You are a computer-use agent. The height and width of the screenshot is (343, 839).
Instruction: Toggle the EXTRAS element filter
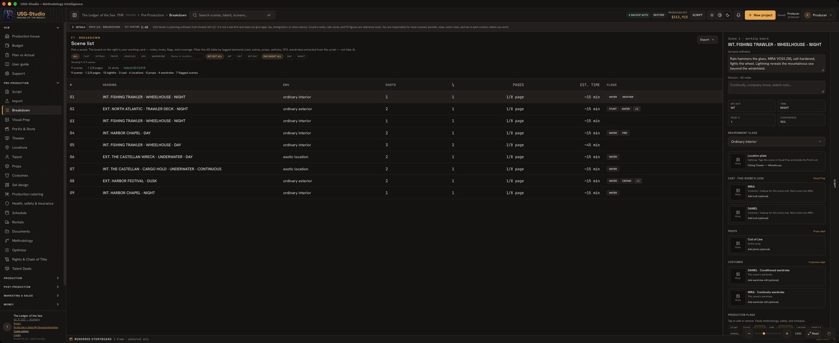pos(100,56)
